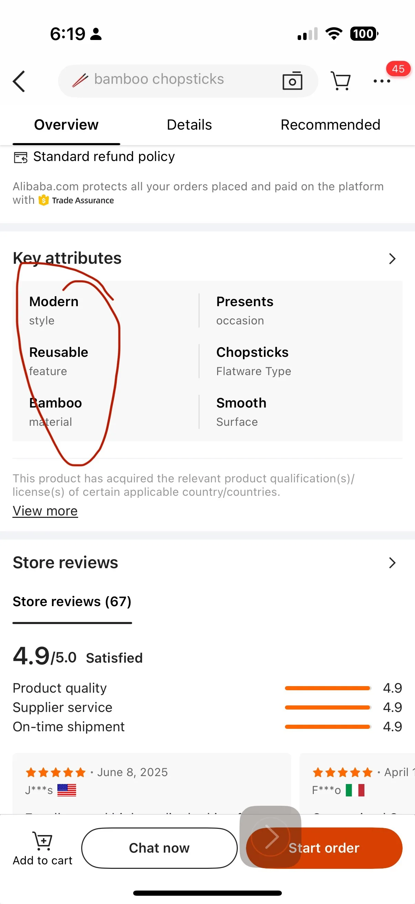Tap the floating next arrow button
The width and height of the screenshot is (415, 904).
pyautogui.click(x=270, y=836)
